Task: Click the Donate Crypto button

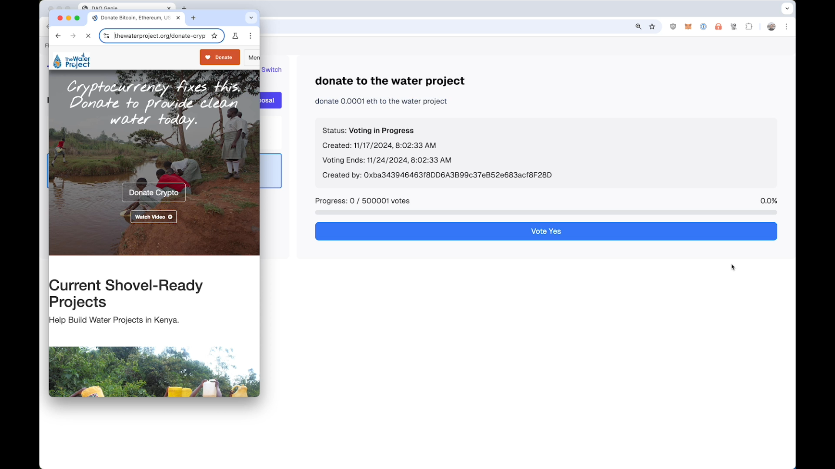Action: (154, 192)
